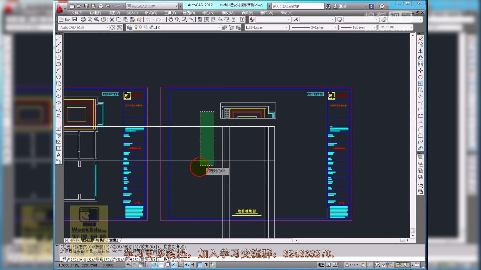The image size is (481, 270).
Task: Open the annotation scale 1:1 dropdown
Action: 352,265
